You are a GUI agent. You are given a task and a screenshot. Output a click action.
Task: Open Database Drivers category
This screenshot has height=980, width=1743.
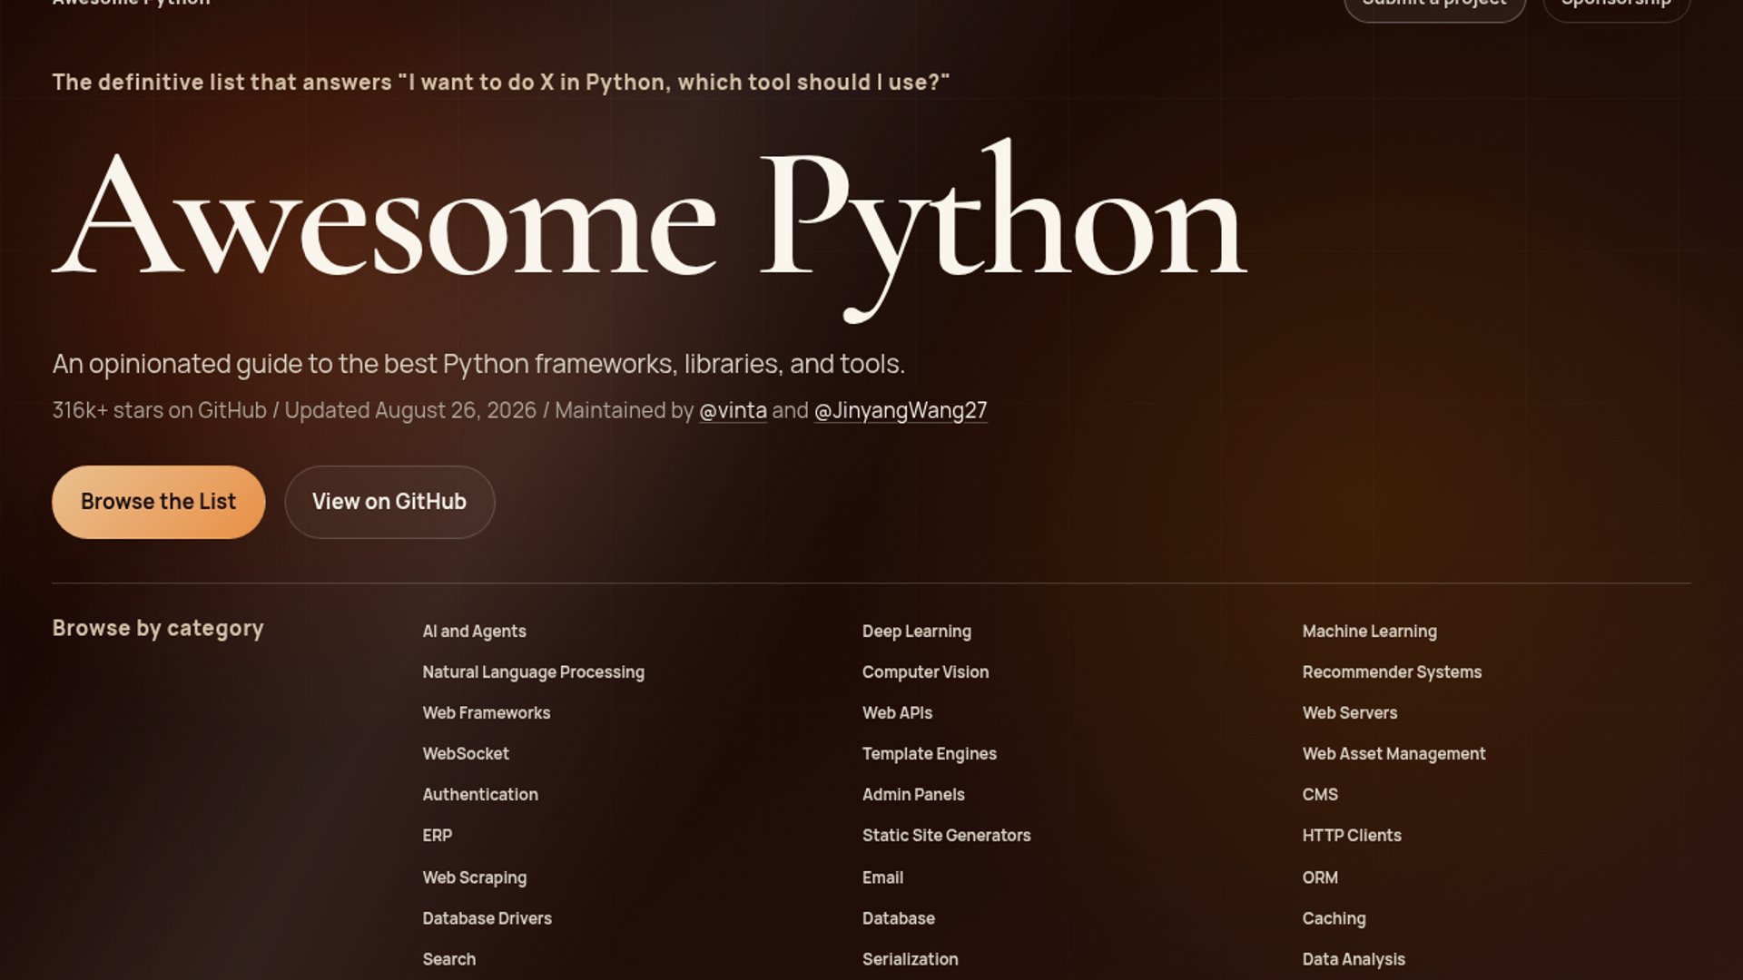(x=487, y=918)
